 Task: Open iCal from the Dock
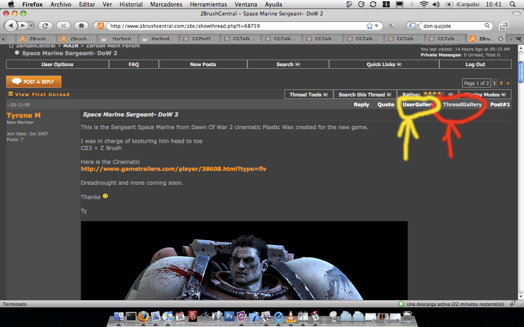pos(180,316)
